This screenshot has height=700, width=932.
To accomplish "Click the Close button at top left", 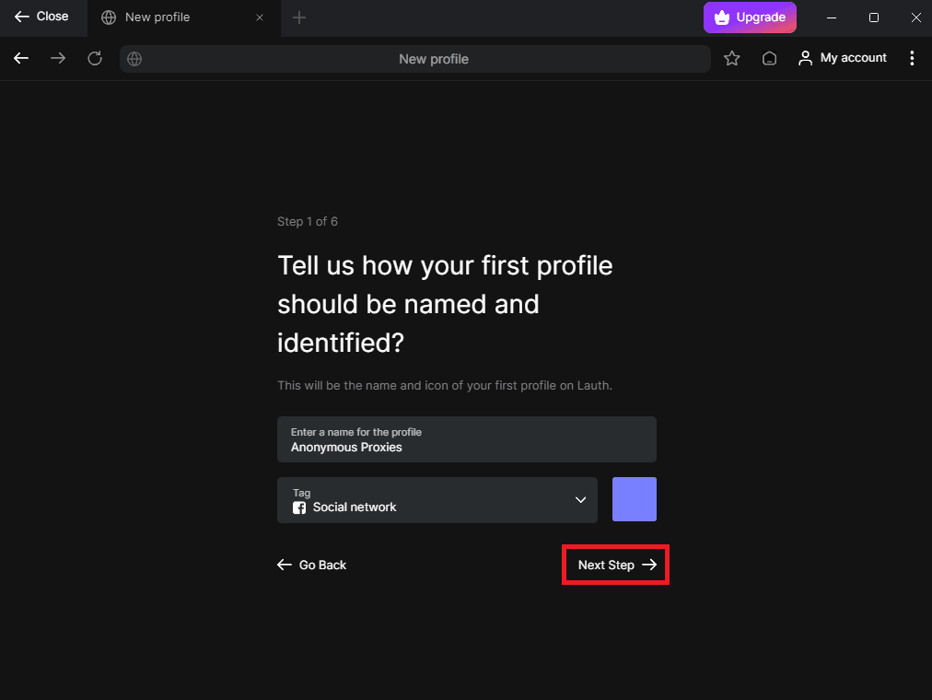I will [42, 16].
